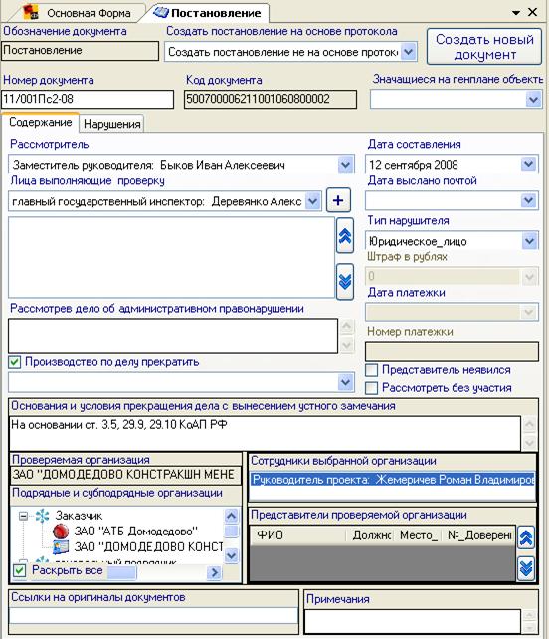Check Рассмотреть без участия
This screenshot has height=639, width=549.
click(x=371, y=388)
